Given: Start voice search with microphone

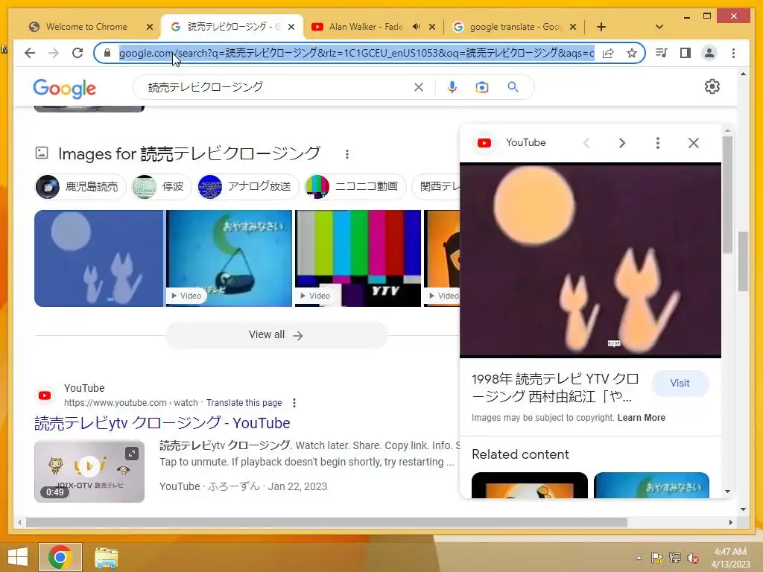Looking at the screenshot, I should [452, 87].
